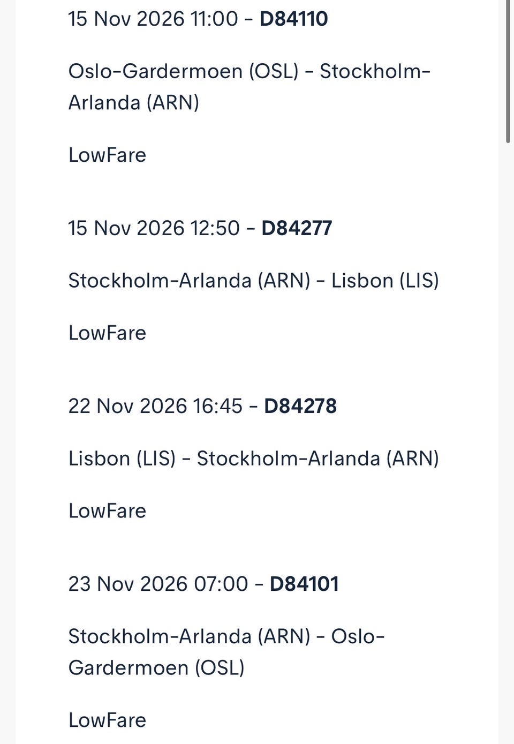The height and width of the screenshot is (744, 514).
Task: Click Gardermoen (OSL) text in last flight
Action: [156, 668]
